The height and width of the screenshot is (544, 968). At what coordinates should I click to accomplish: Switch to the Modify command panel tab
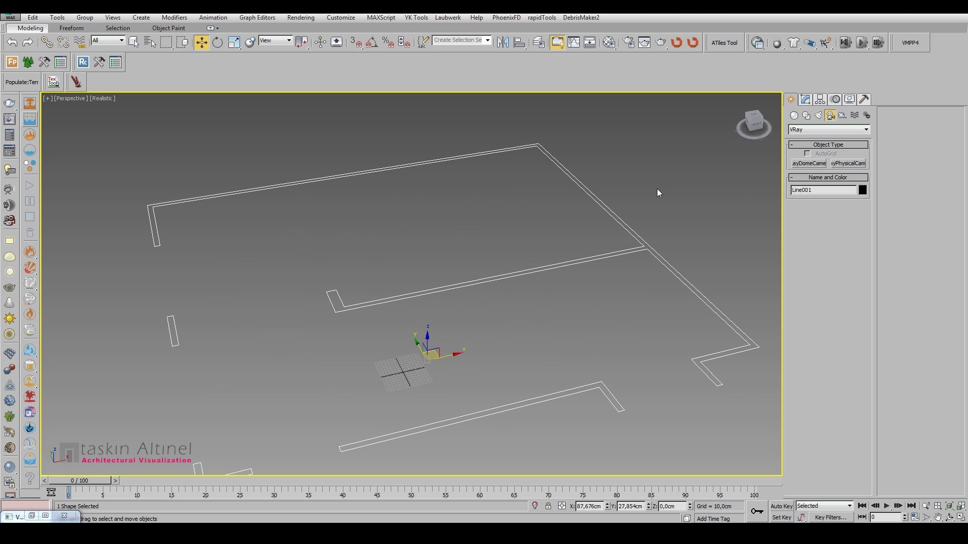806,99
